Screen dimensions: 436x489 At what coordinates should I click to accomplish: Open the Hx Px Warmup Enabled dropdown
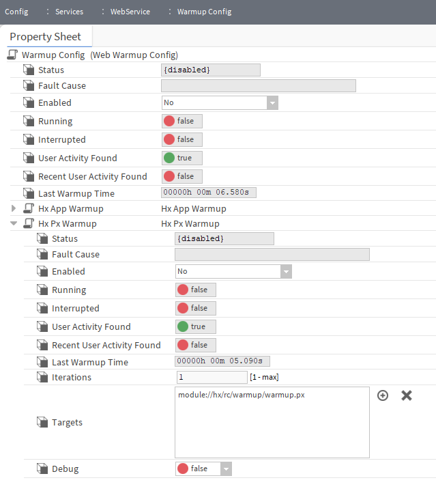(x=233, y=271)
